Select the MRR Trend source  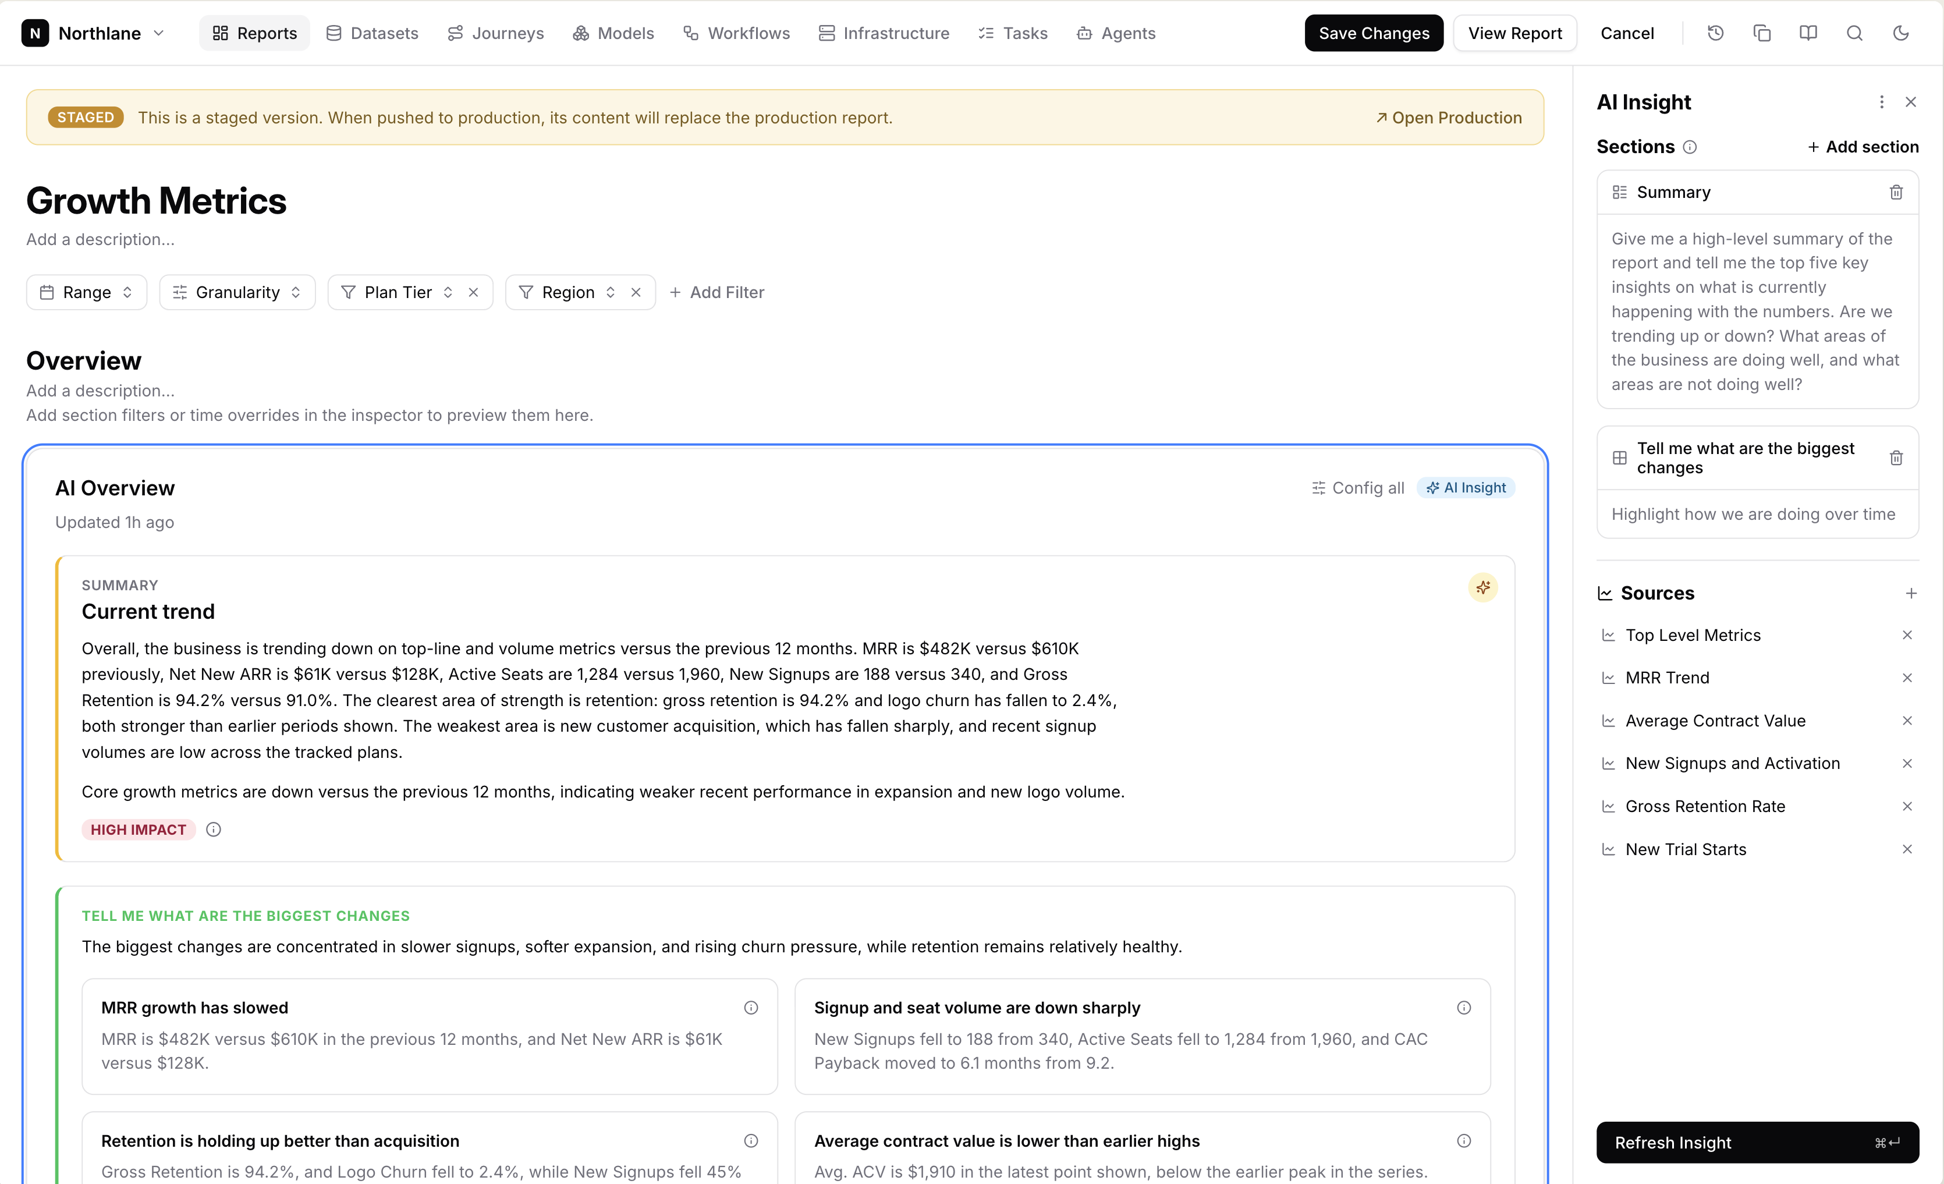pyautogui.click(x=1667, y=678)
